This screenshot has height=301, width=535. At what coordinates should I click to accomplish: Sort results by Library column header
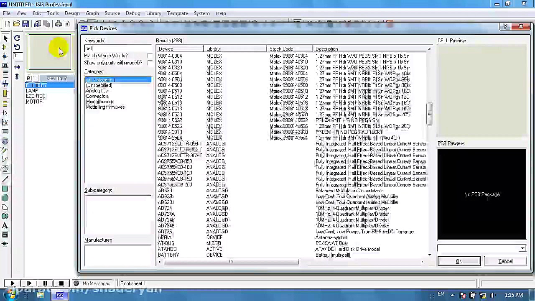tap(235, 49)
